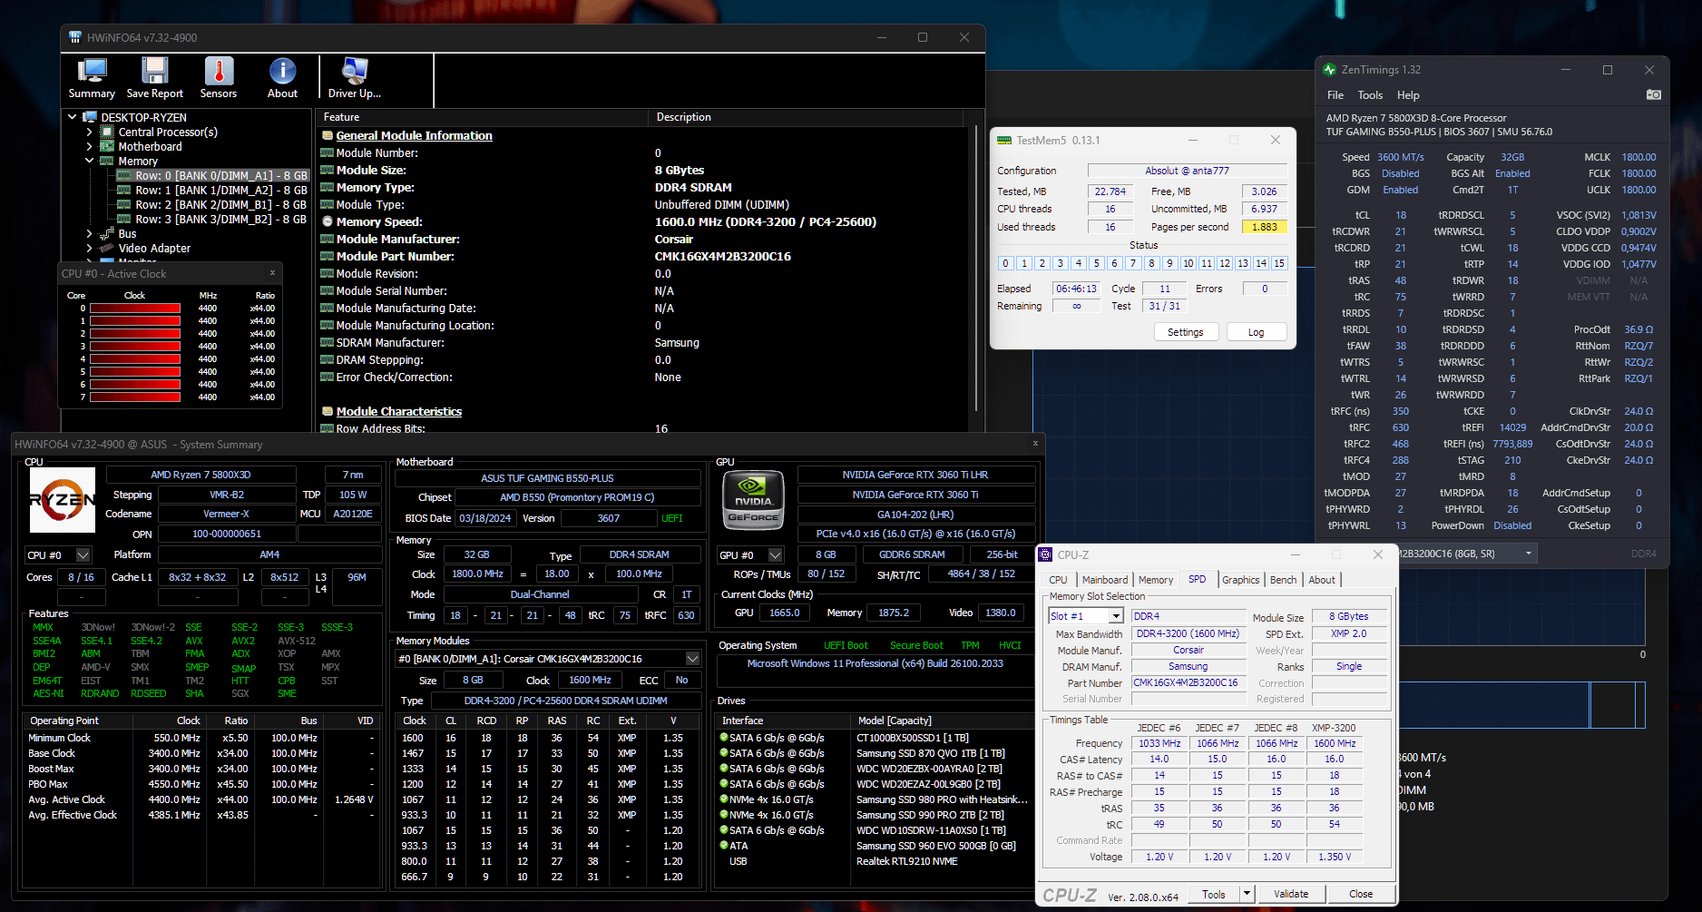Expand the Motherboard tree node
This screenshot has height=912, width=1702.
point(89,146)
